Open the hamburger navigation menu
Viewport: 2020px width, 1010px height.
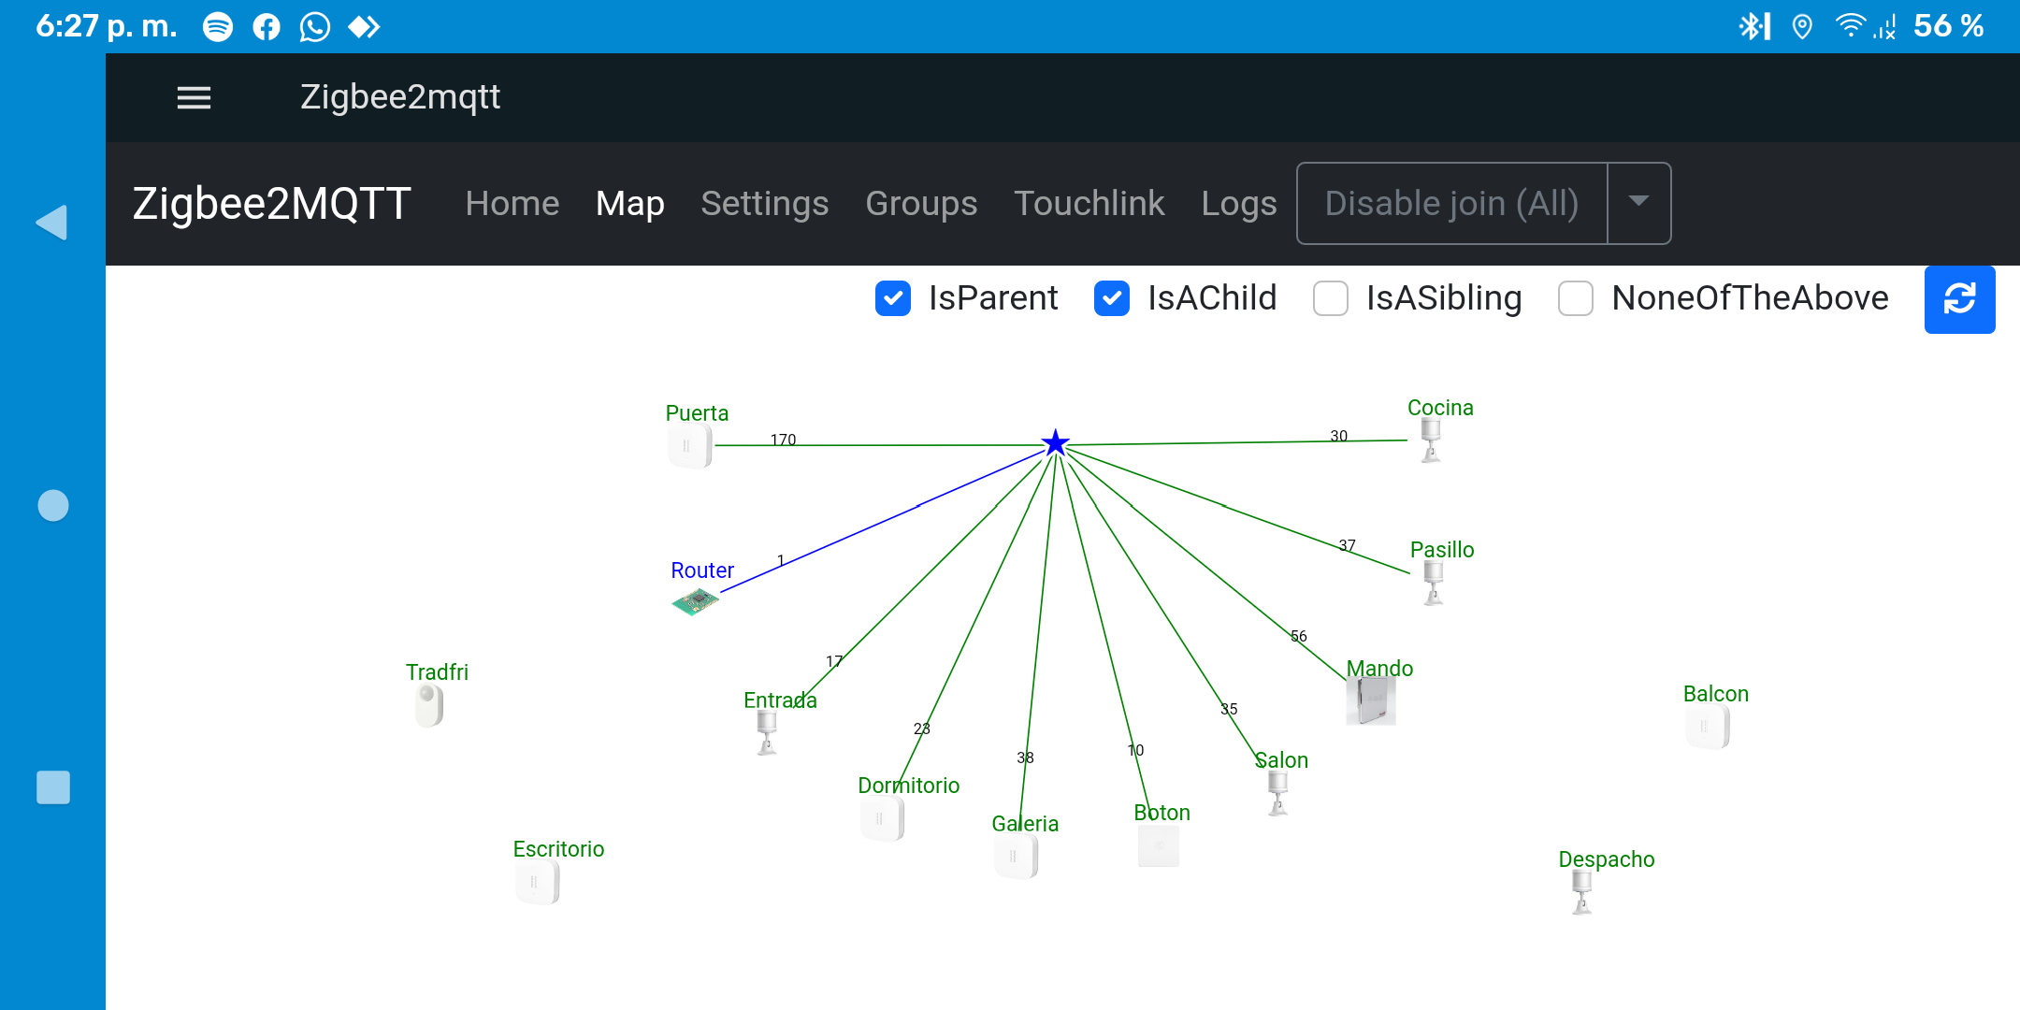tap(194, 97)
